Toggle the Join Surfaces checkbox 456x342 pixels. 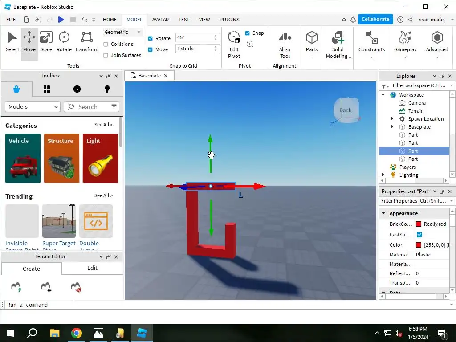(x=106, y=55)
